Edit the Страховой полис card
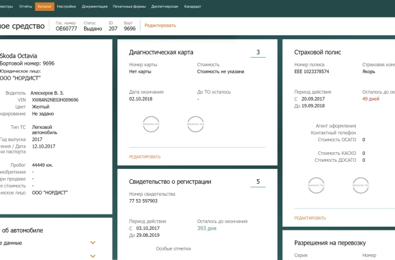395x260 pixels. (310, 218)
